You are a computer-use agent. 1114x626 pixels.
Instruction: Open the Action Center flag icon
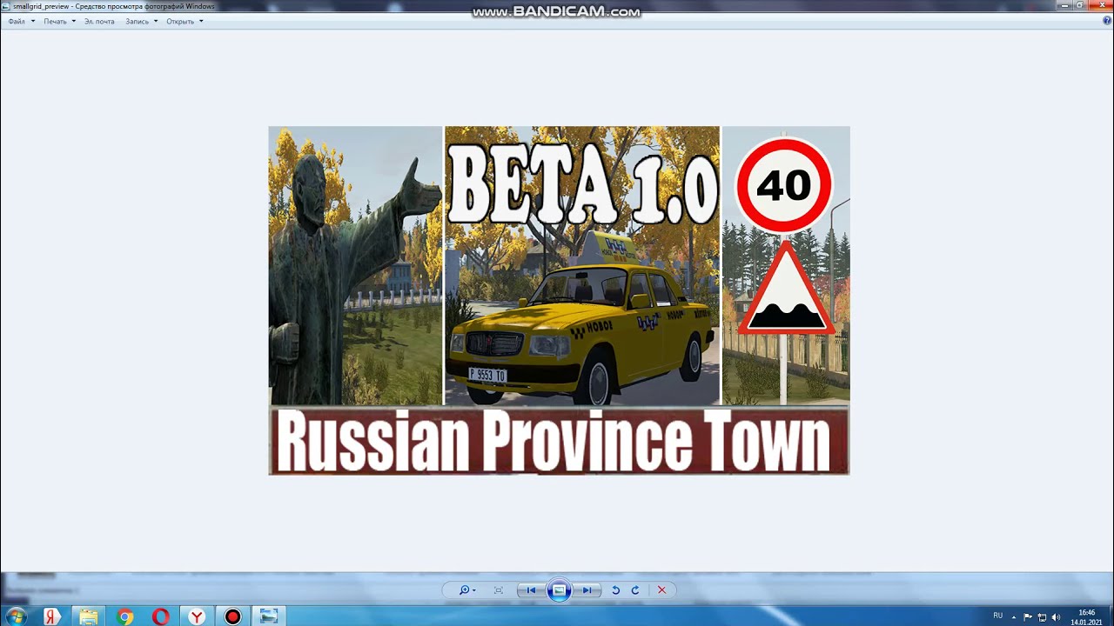1028,616
